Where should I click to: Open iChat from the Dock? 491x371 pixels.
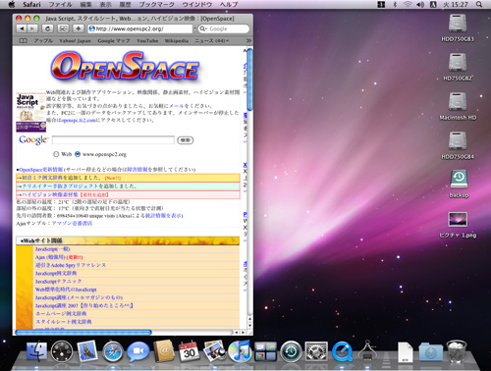point(137,351)
